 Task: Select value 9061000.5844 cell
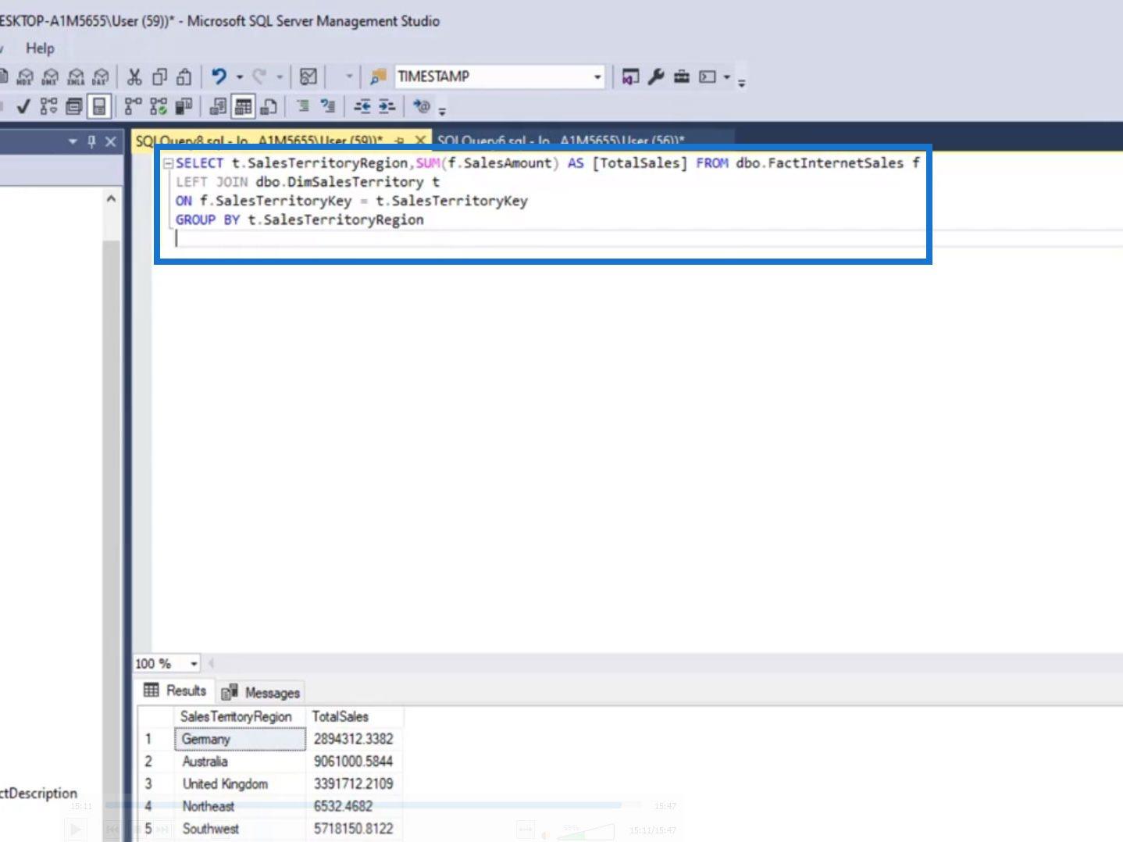coord(355,762)
